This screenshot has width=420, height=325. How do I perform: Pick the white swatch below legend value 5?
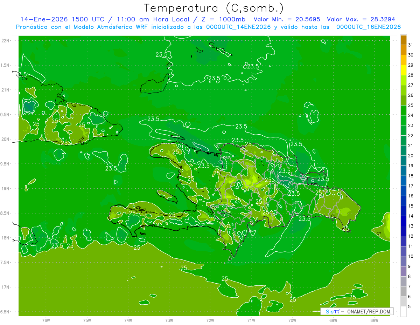pos(404,311)
